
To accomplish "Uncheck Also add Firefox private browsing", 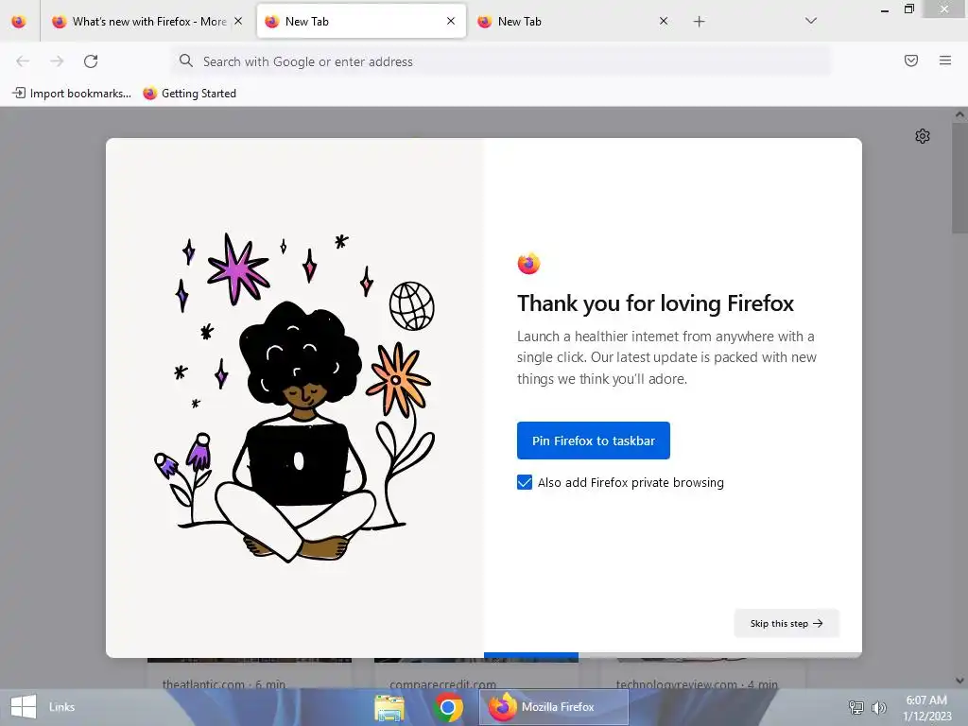I will click(524, 482).
